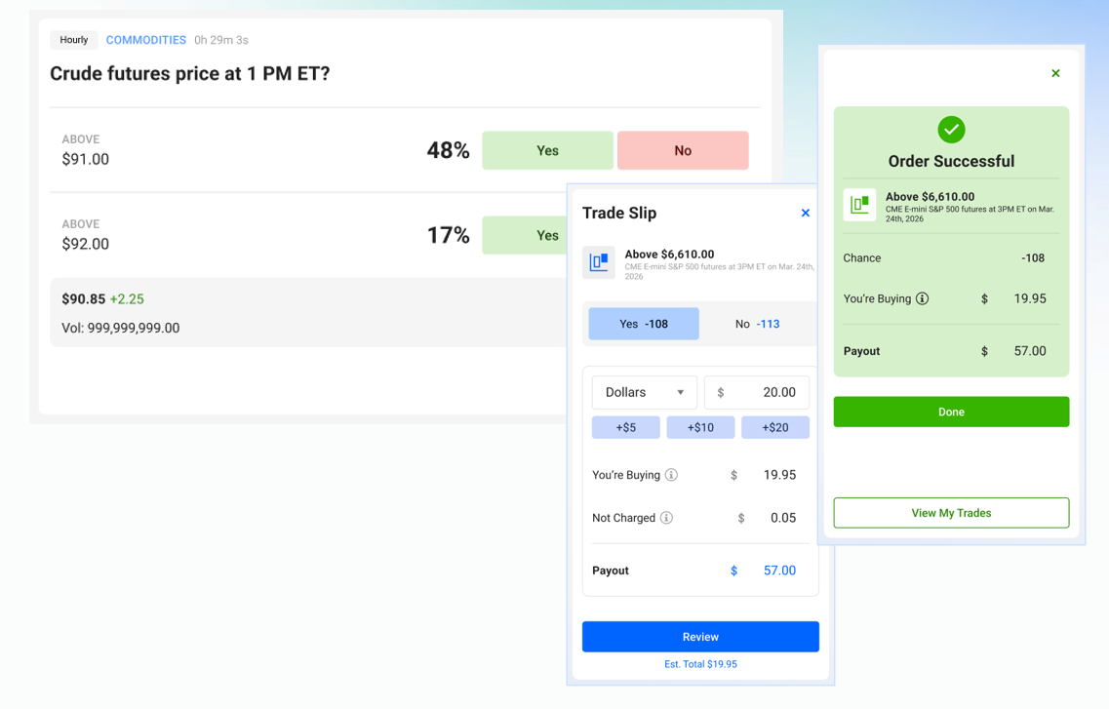This screenshot has height=709, width=1109.
Task: Open the COMMODITIES category link
Action: [x=145, y=40]
